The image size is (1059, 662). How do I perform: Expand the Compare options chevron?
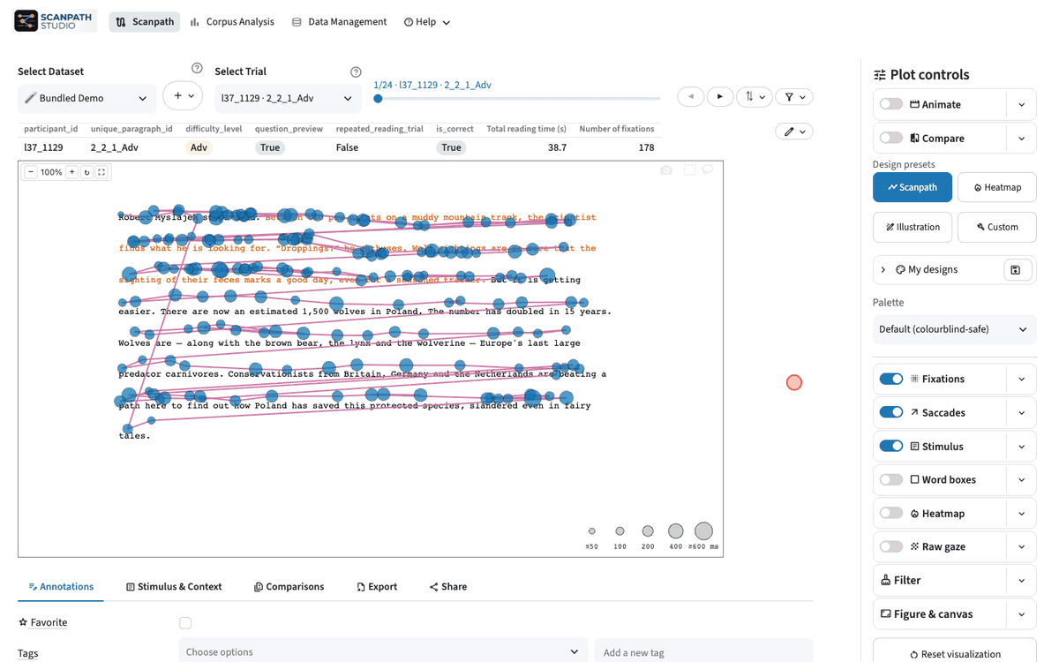1021,138
